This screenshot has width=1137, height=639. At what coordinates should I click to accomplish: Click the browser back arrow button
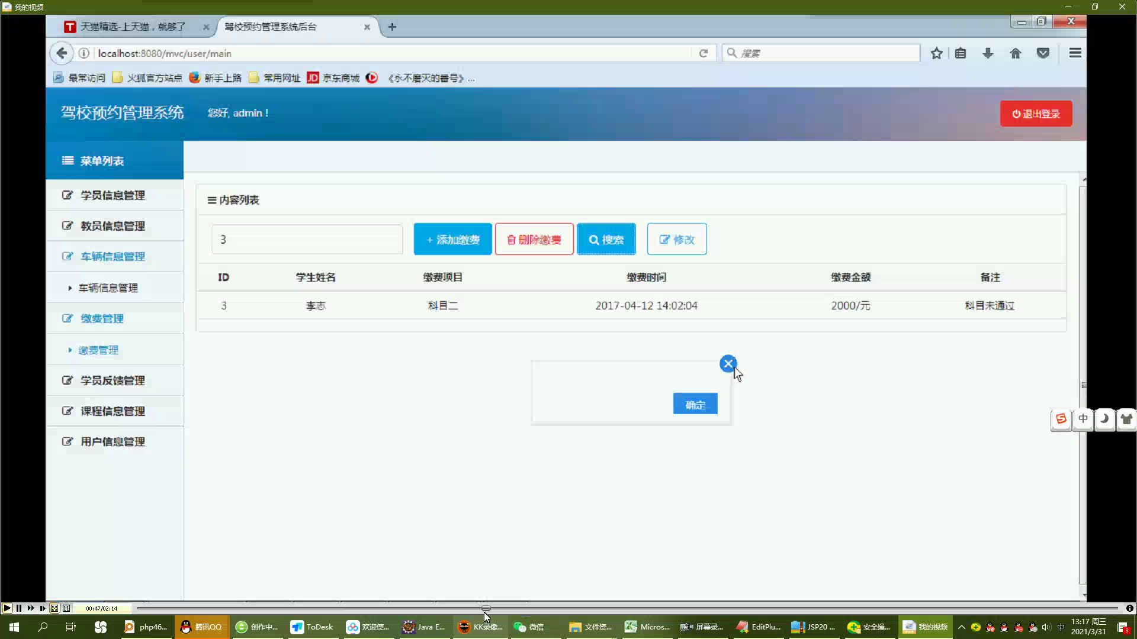click(x=62, y=53)
